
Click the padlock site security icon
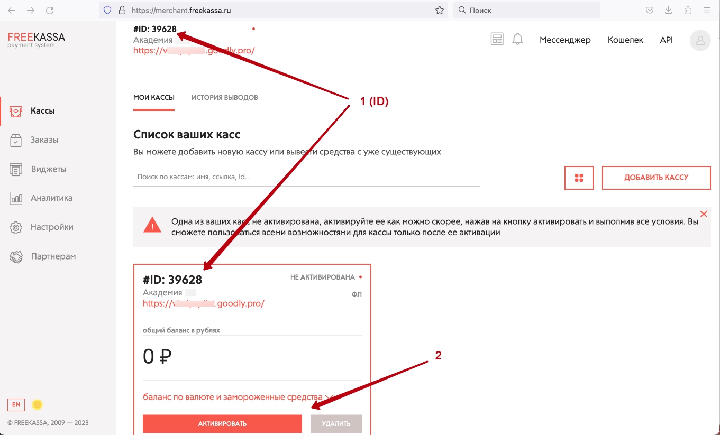(x=122, y=10)
